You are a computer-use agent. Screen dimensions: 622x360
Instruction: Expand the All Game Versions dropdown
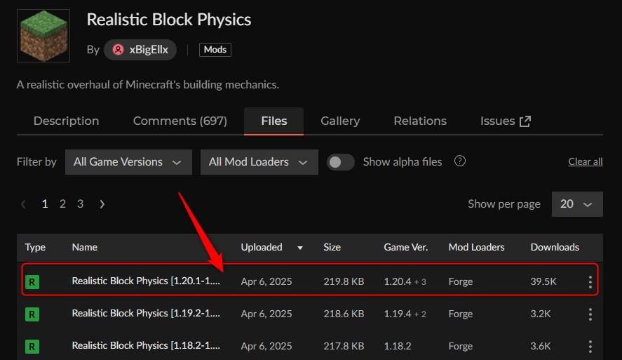(128, 162)
